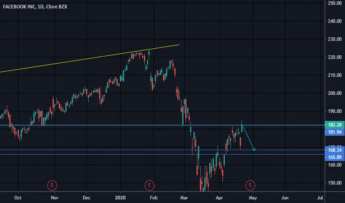
Task: Click the earnings marker near Feb
Action: coord(150,185)
